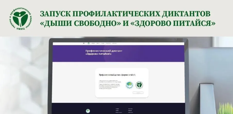
Task: Click the green heart-figure emblem in the card
Action: (x=139, y=85)
